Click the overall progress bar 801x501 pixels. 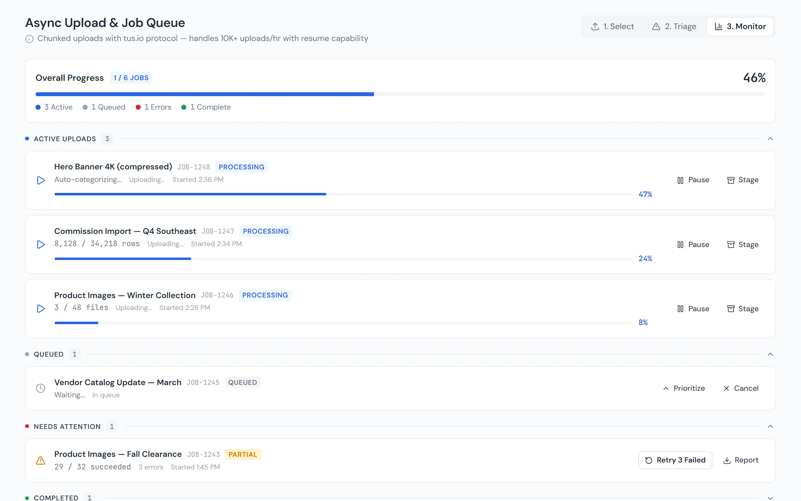400,95
